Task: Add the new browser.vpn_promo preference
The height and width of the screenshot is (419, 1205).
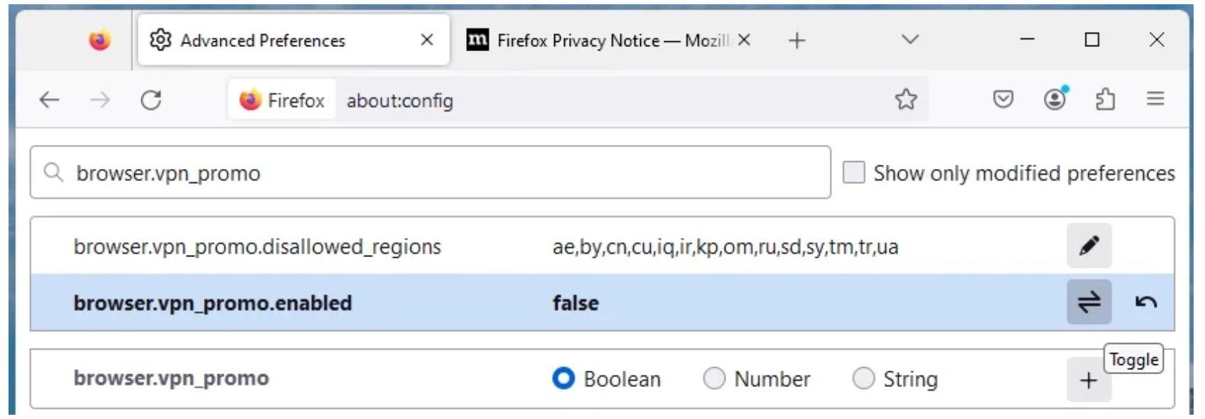Action: coord(1088,381)
